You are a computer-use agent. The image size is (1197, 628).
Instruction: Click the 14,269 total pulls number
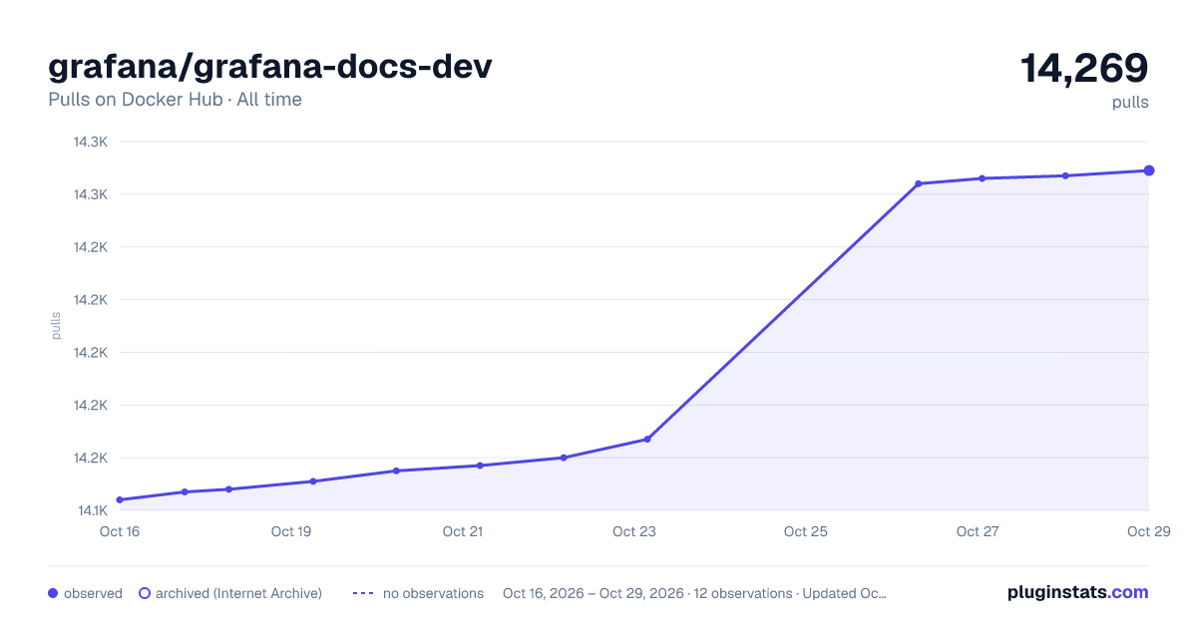pos(1084,68)
